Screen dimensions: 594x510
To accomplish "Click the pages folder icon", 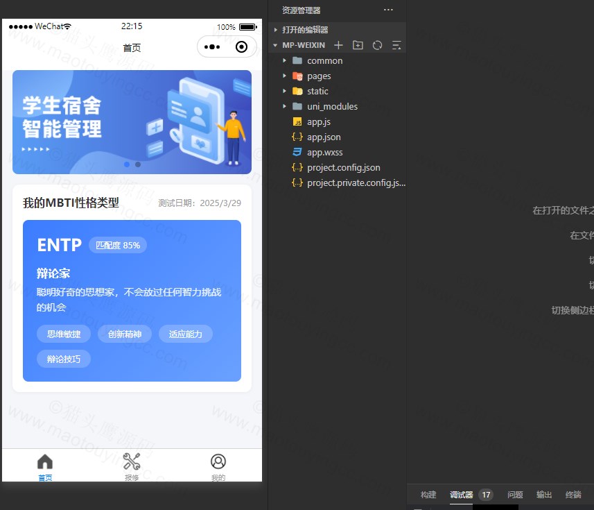I will [x=297, y=76].
